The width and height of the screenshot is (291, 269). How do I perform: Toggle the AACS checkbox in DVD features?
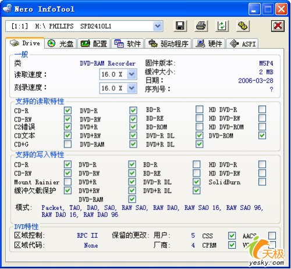[272, 236]
